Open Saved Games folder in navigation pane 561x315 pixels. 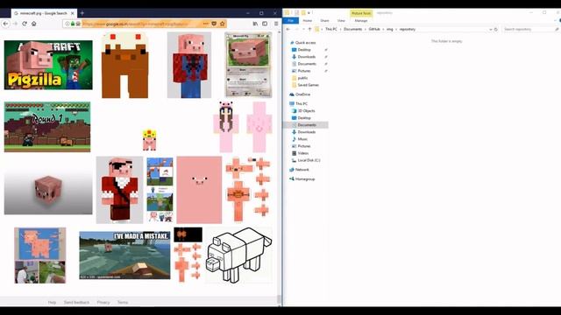[308, 85]
